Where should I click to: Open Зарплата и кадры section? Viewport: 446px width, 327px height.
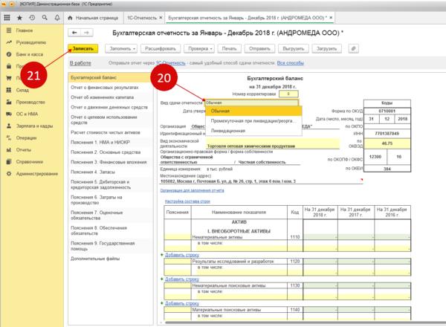(36, 126)
